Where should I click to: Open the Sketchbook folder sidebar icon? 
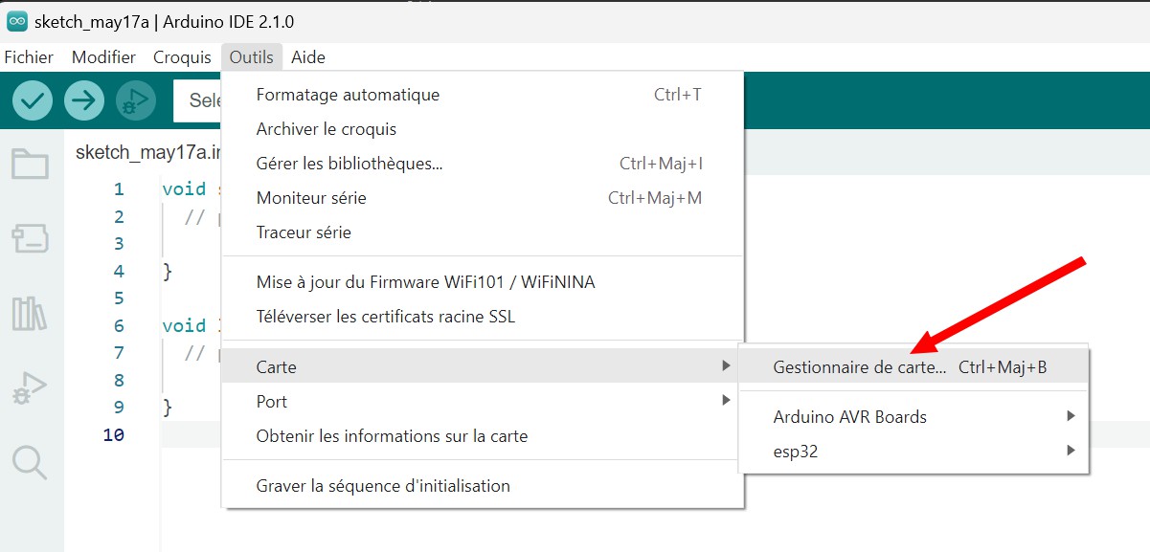coord(30,164)
